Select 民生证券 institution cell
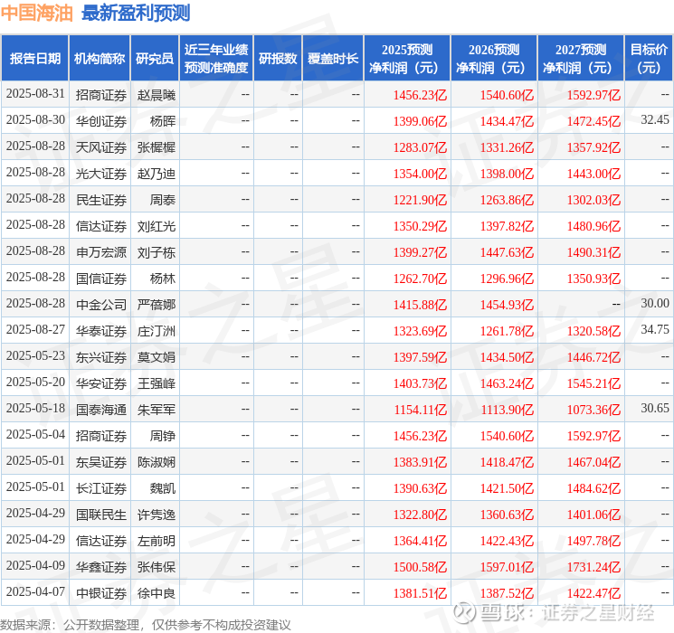 tap(101, 200)
